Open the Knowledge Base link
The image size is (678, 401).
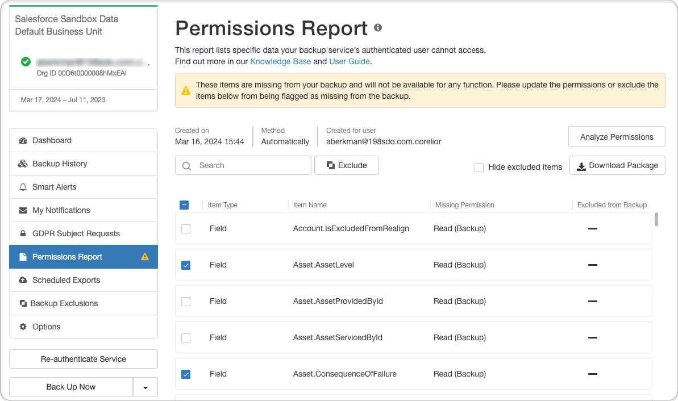click(280, 61)
